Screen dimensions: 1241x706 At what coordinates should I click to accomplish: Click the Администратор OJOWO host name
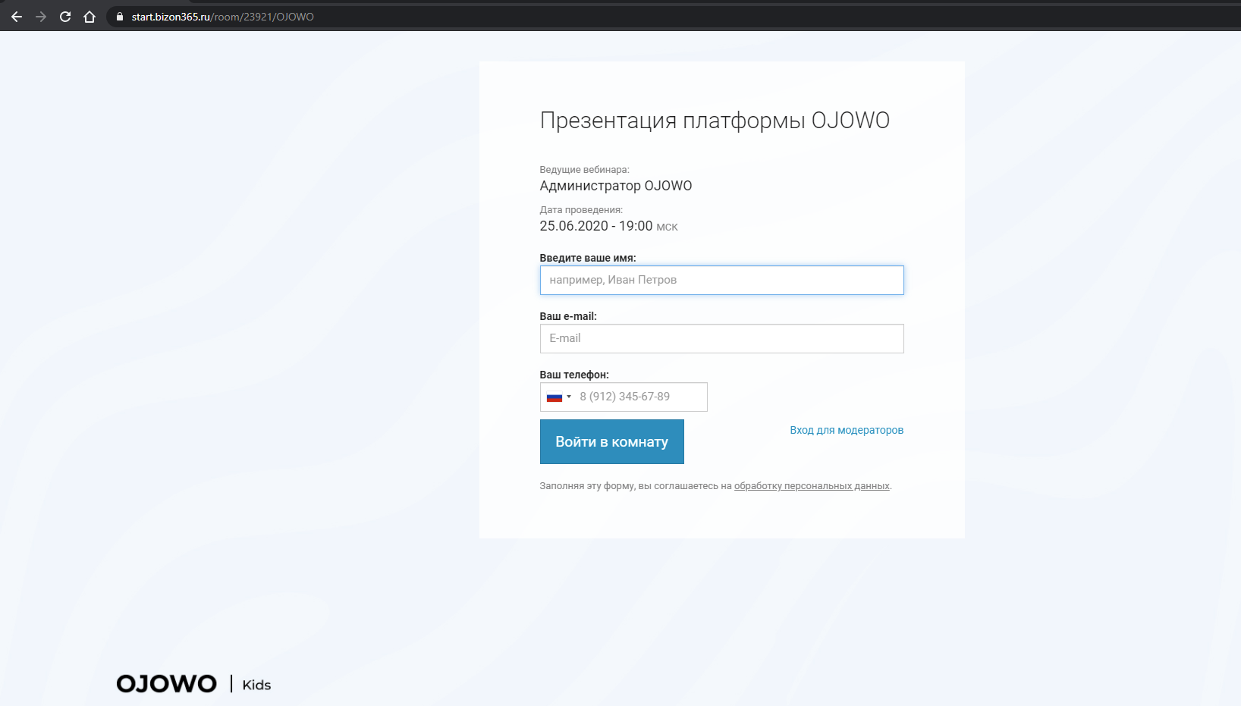pos(616,186)
